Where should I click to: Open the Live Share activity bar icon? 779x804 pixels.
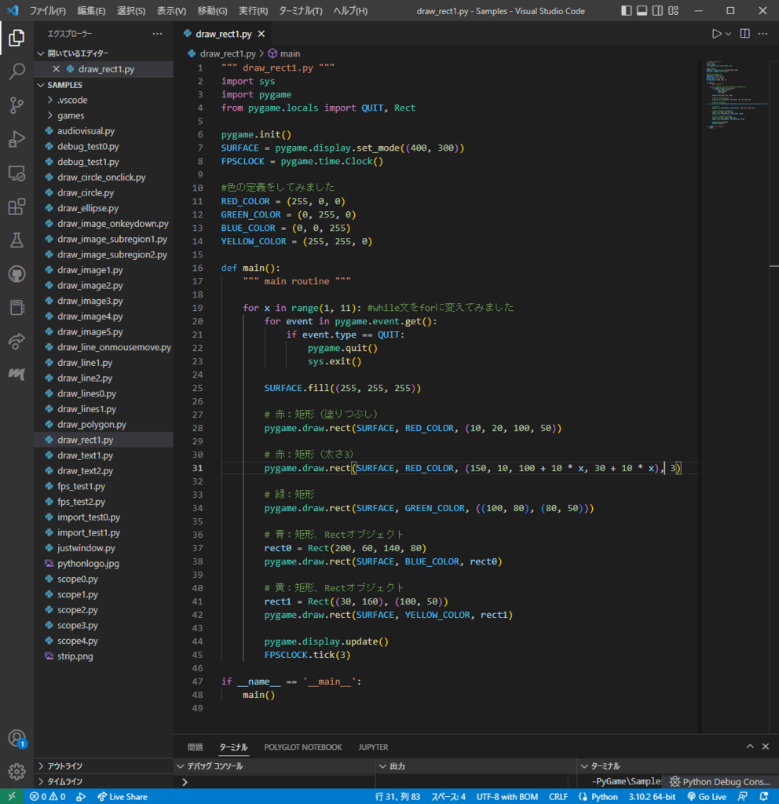pos(16,341)
